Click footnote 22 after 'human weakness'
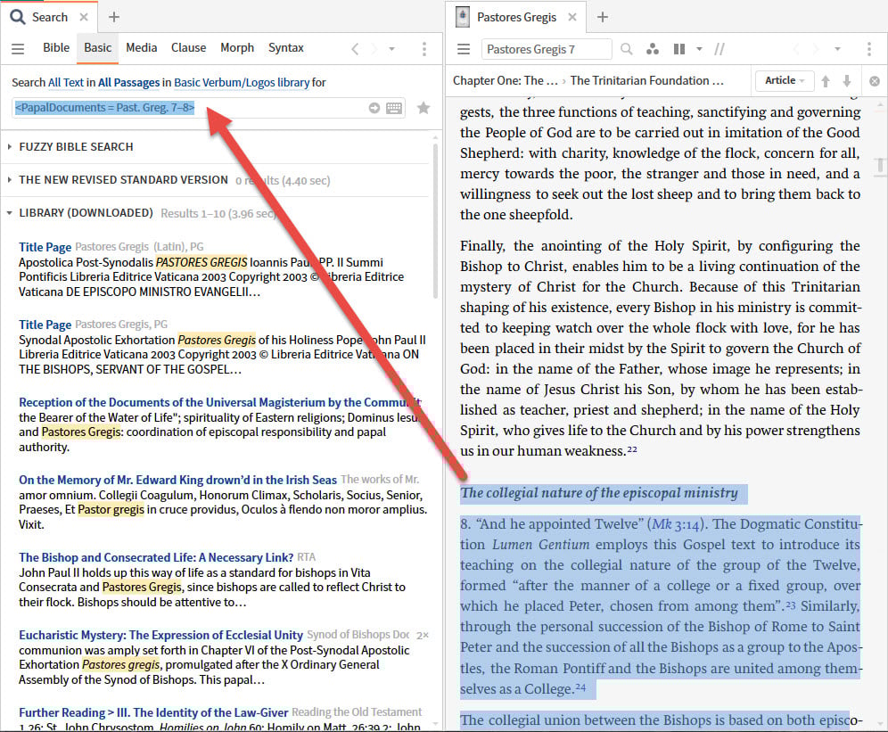 [632, 448]
